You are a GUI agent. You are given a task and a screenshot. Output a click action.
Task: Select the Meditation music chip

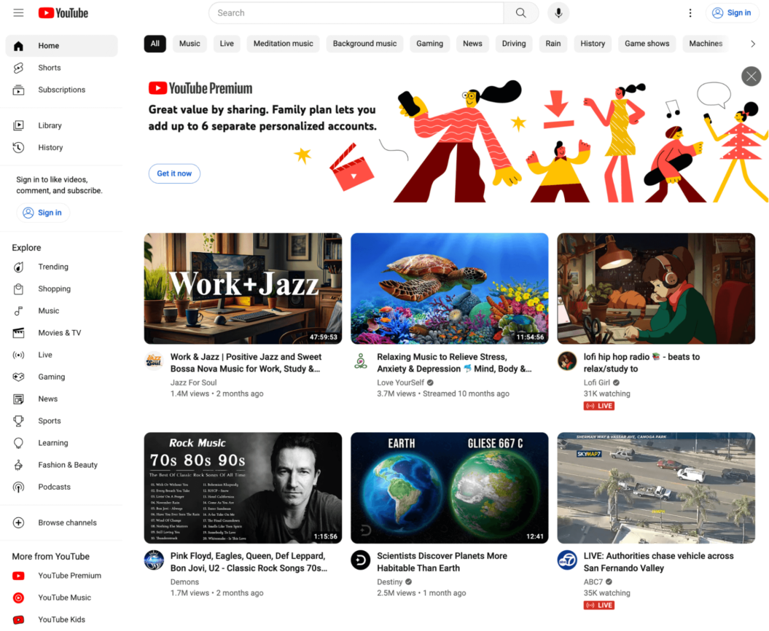[283, 44]
